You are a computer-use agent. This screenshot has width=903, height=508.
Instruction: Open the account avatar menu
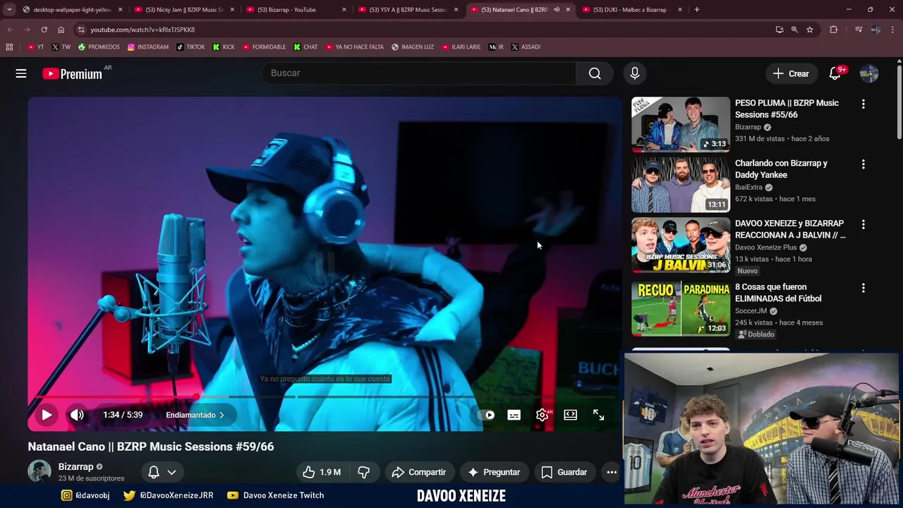point(869,73)
